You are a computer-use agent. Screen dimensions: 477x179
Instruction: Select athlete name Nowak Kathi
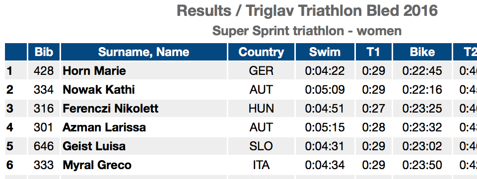99,90
